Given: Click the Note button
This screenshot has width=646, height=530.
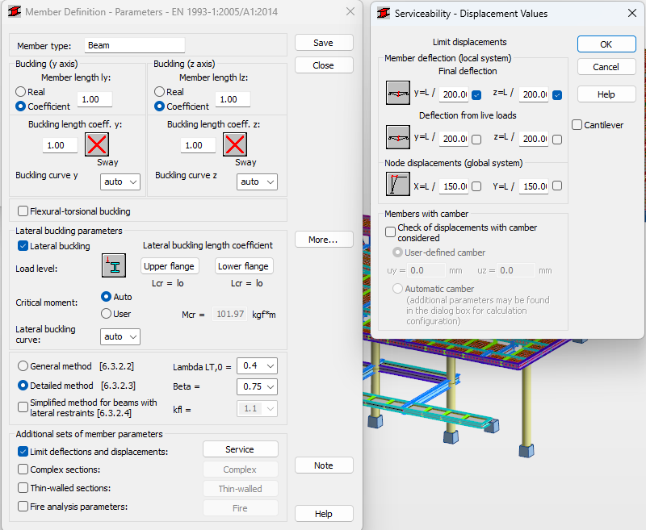Looking at the screenshot, I should pyautogui.click(x=324, y=465).
